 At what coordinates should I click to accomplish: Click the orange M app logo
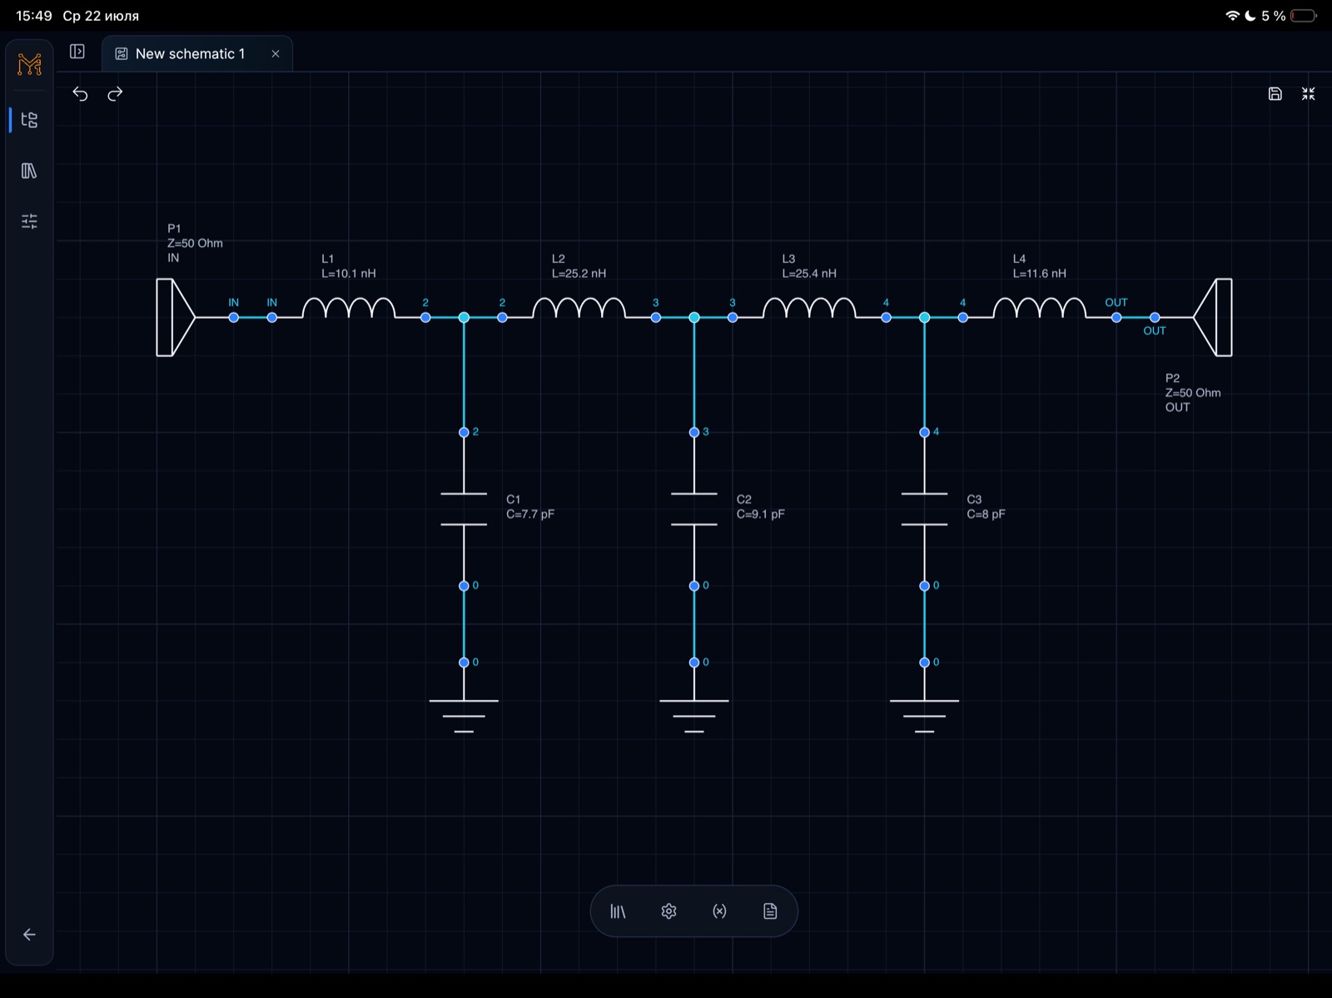29,64
